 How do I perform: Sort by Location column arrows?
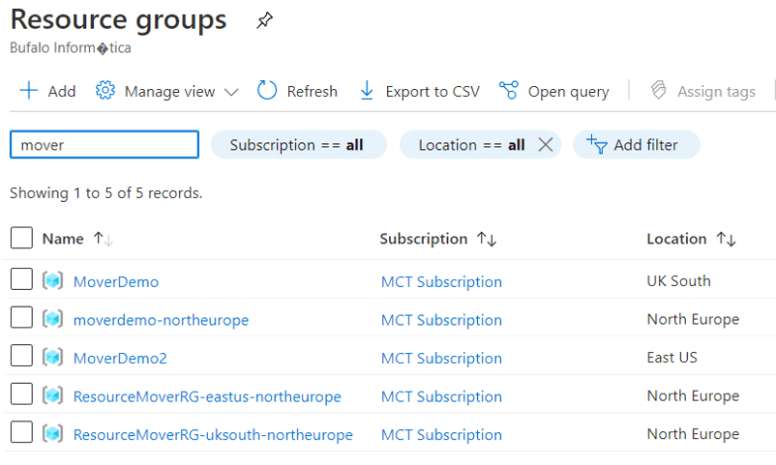[727, 240]
